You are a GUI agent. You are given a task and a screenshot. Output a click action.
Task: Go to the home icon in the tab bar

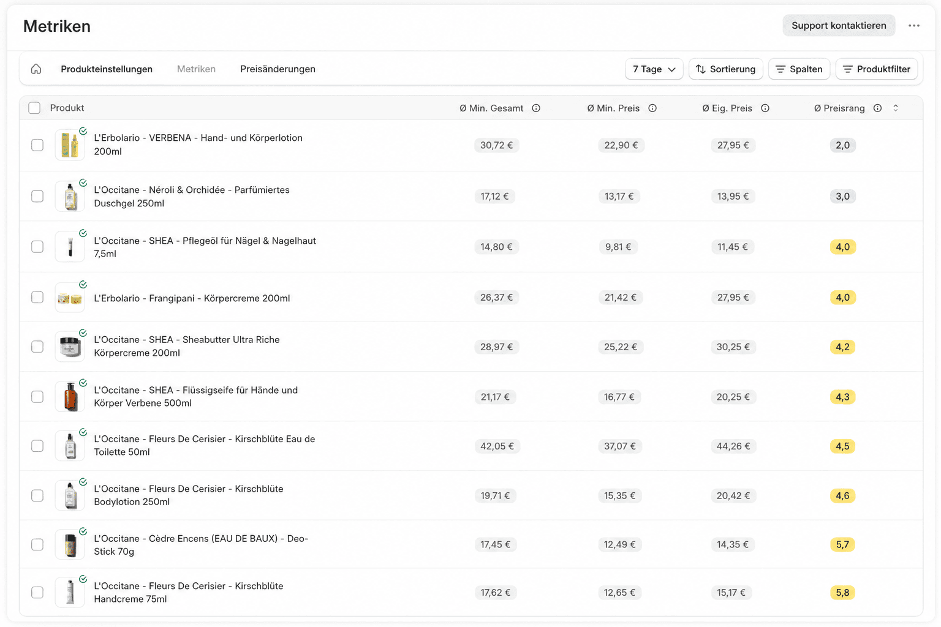coord(36,69)
